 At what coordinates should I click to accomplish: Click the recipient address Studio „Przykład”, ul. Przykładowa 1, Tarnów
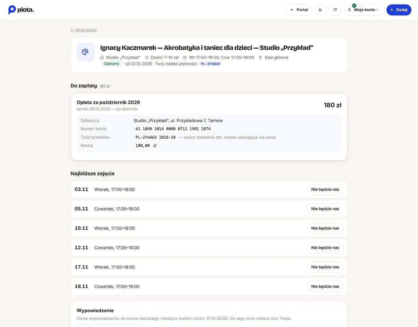178,121
